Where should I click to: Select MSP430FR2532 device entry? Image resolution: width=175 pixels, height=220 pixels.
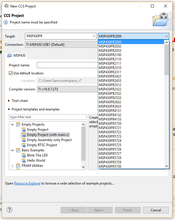tap(131, 94)
